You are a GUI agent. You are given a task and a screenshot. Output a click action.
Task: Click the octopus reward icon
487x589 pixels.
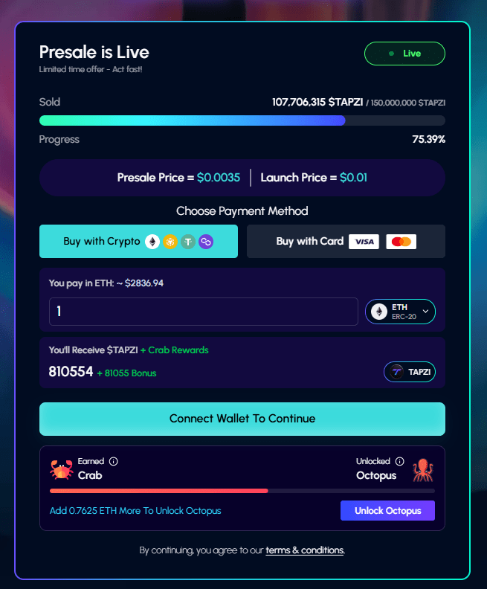coord(422,469)
